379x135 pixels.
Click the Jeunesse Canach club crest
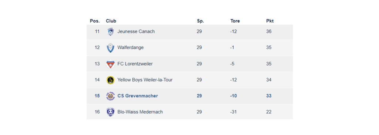pyautogui.click(x=110, y=32)
